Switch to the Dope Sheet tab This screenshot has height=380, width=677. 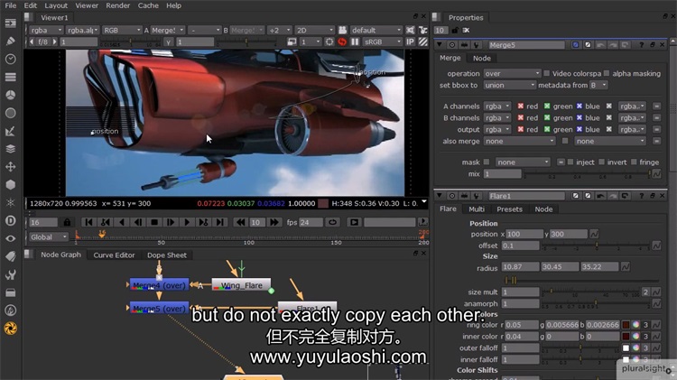tap(167, 255)
